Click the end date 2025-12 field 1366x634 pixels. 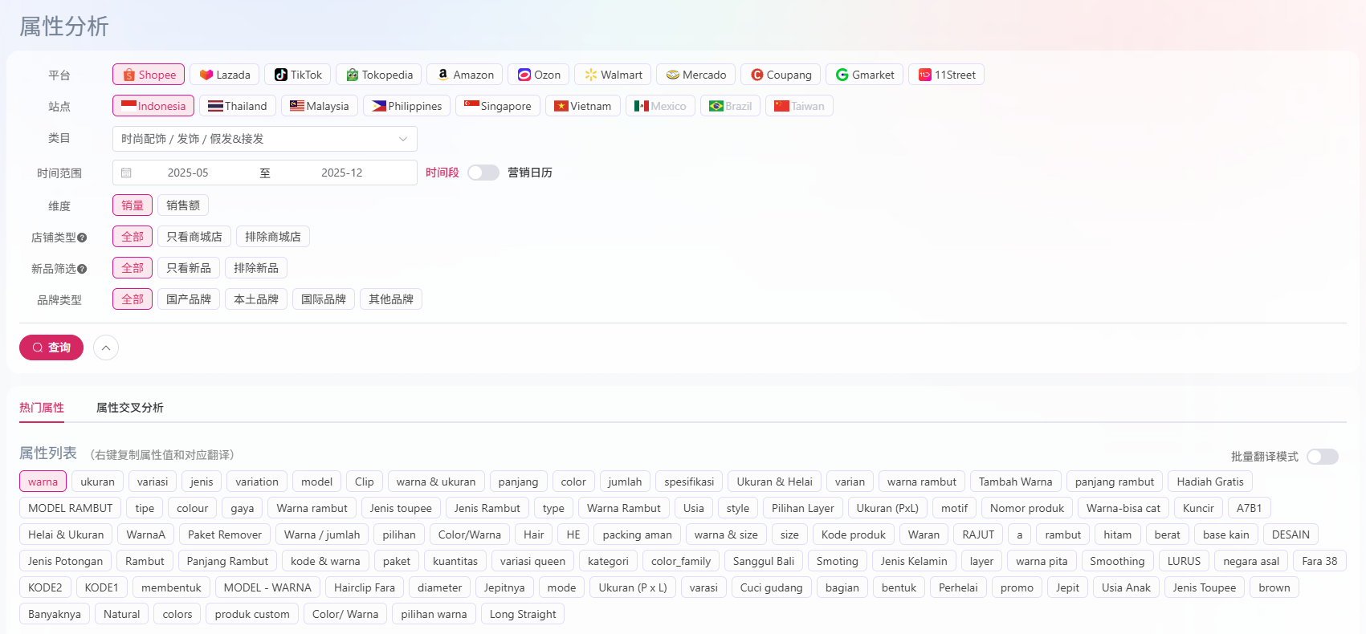tap(341, 173)
